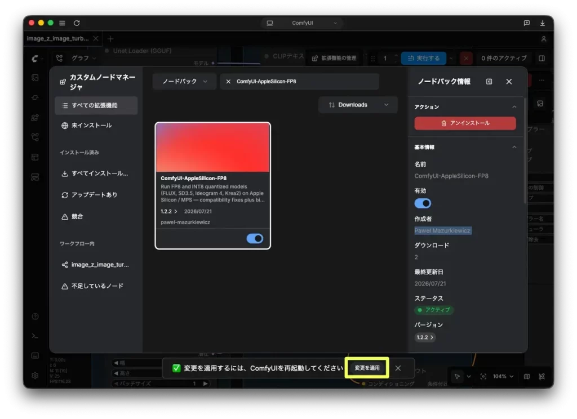The image size is (577, 419).
Task: Select the ComfyUI-AppleSilicon-FP8 card image
Action: point(212,147)
